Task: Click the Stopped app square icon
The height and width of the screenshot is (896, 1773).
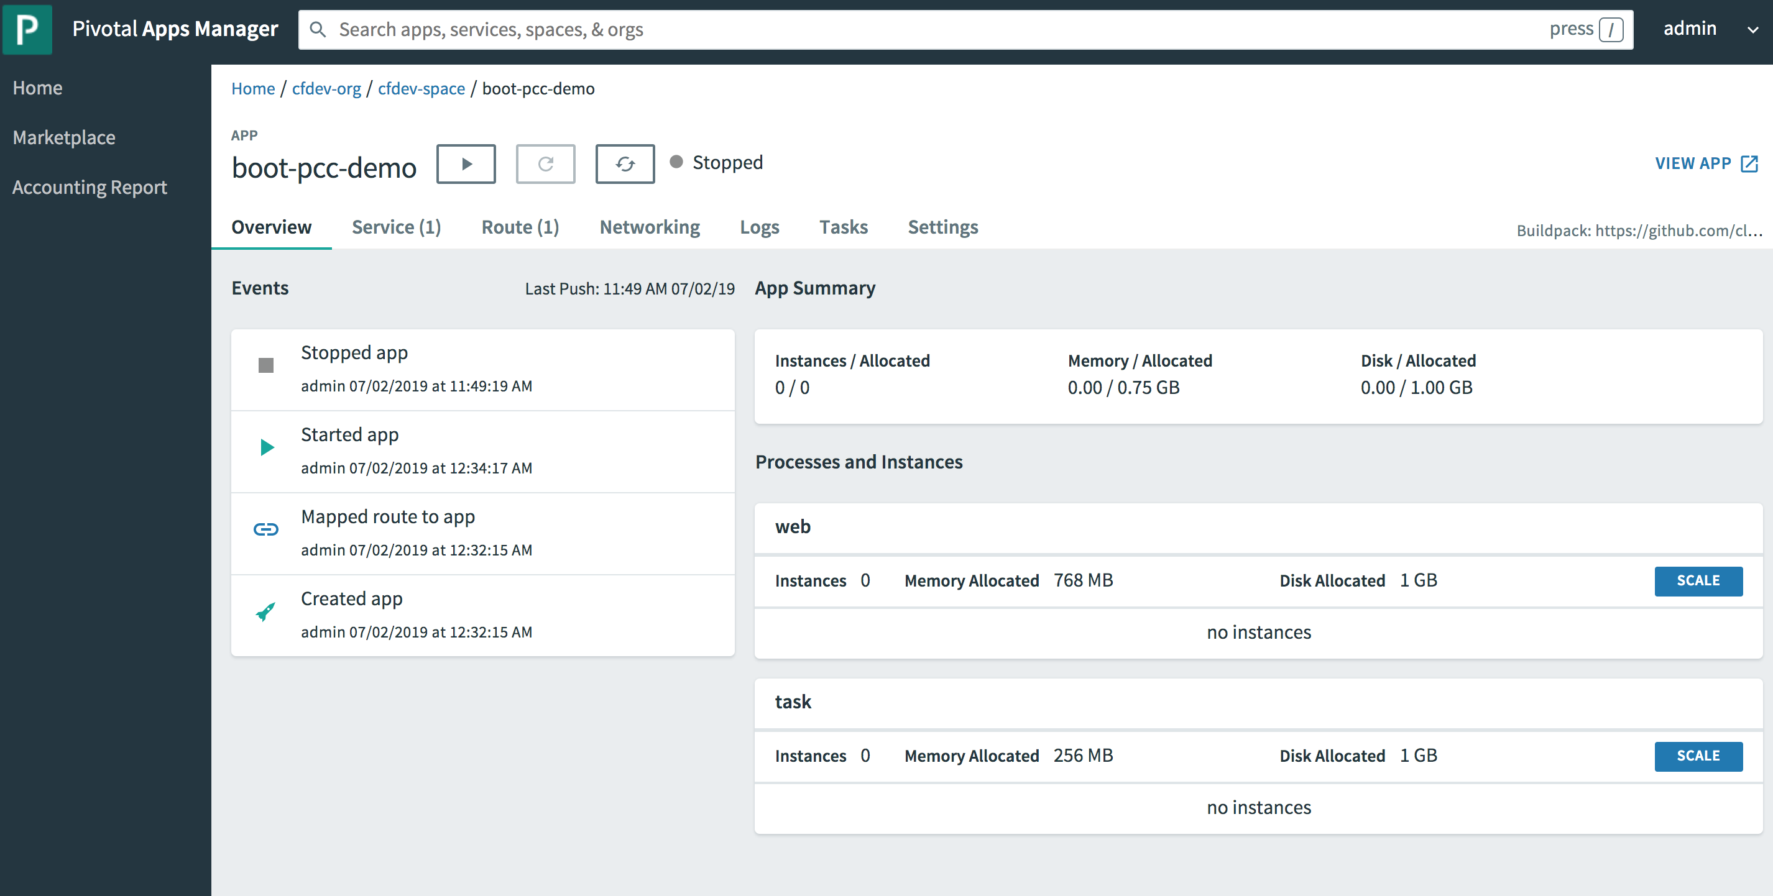Action: 265,365
